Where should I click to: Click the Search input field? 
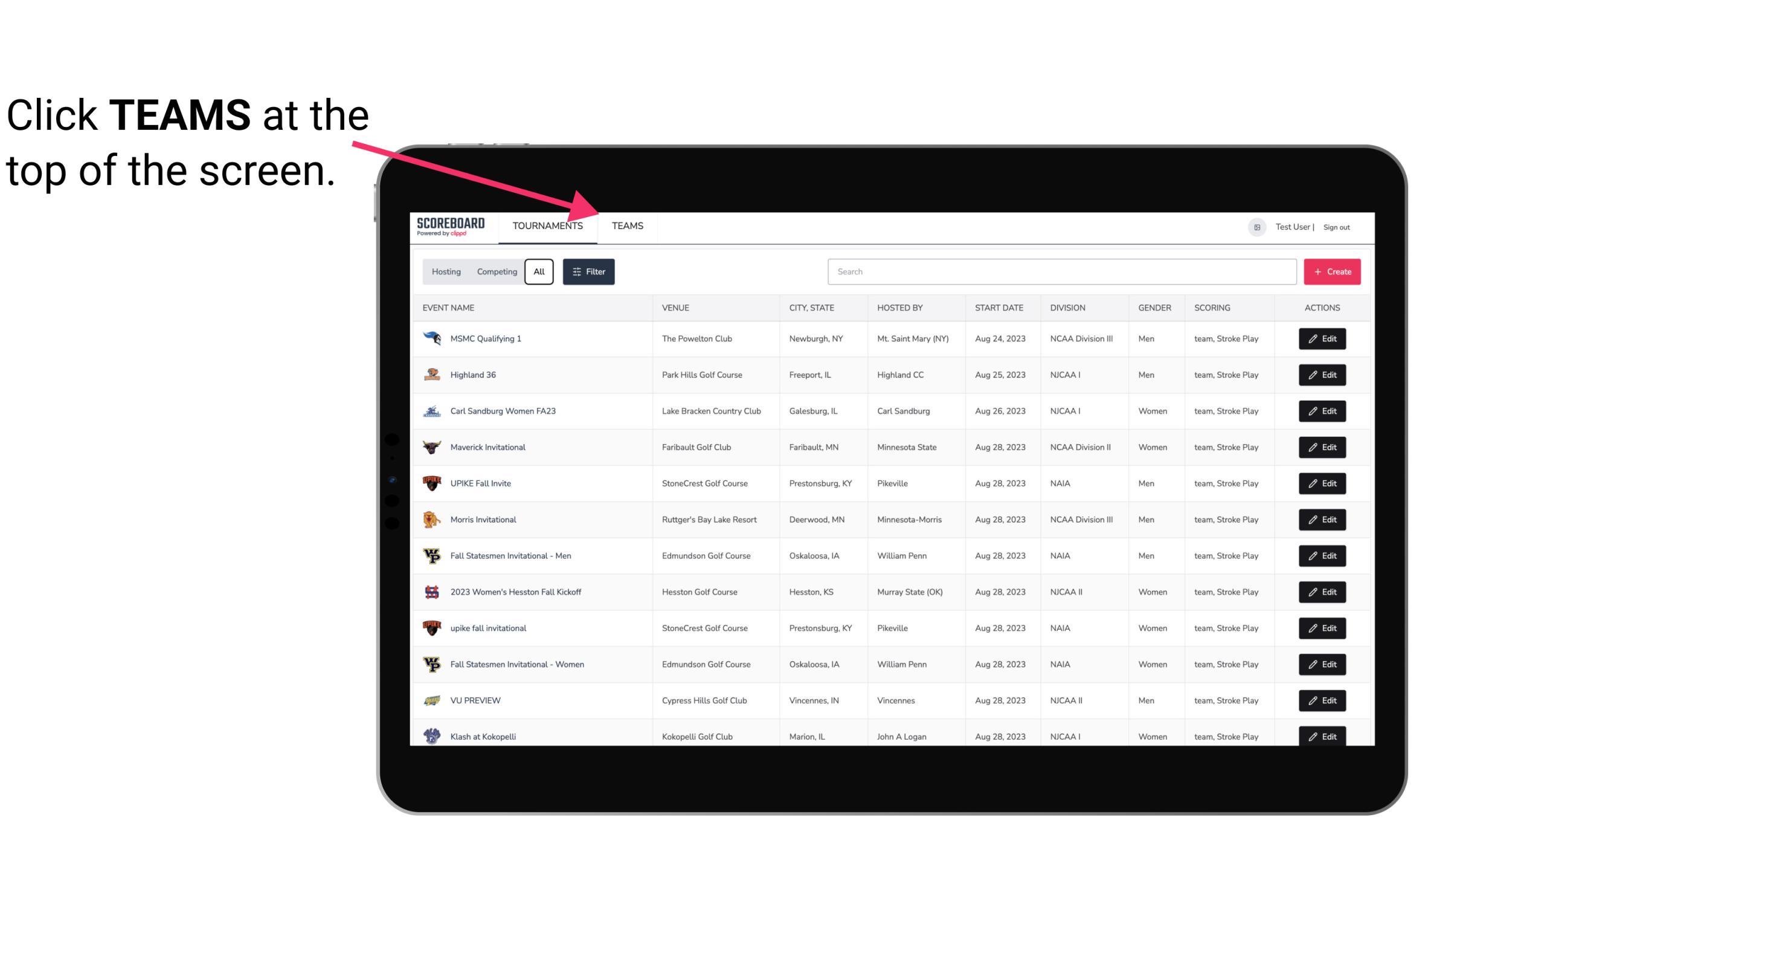[1057, 272]
